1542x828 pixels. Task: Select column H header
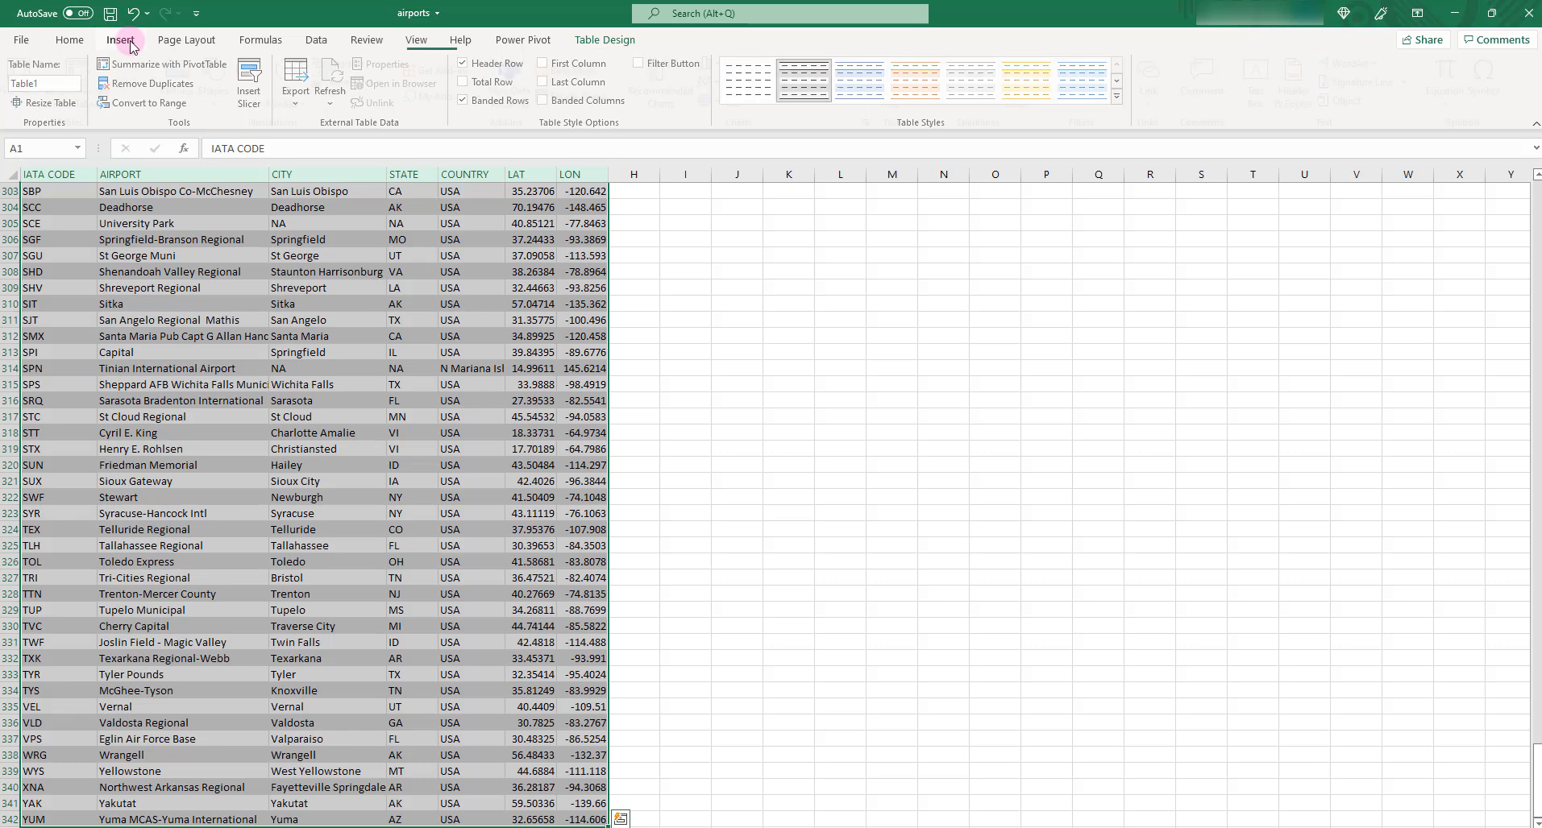[634, 174]
